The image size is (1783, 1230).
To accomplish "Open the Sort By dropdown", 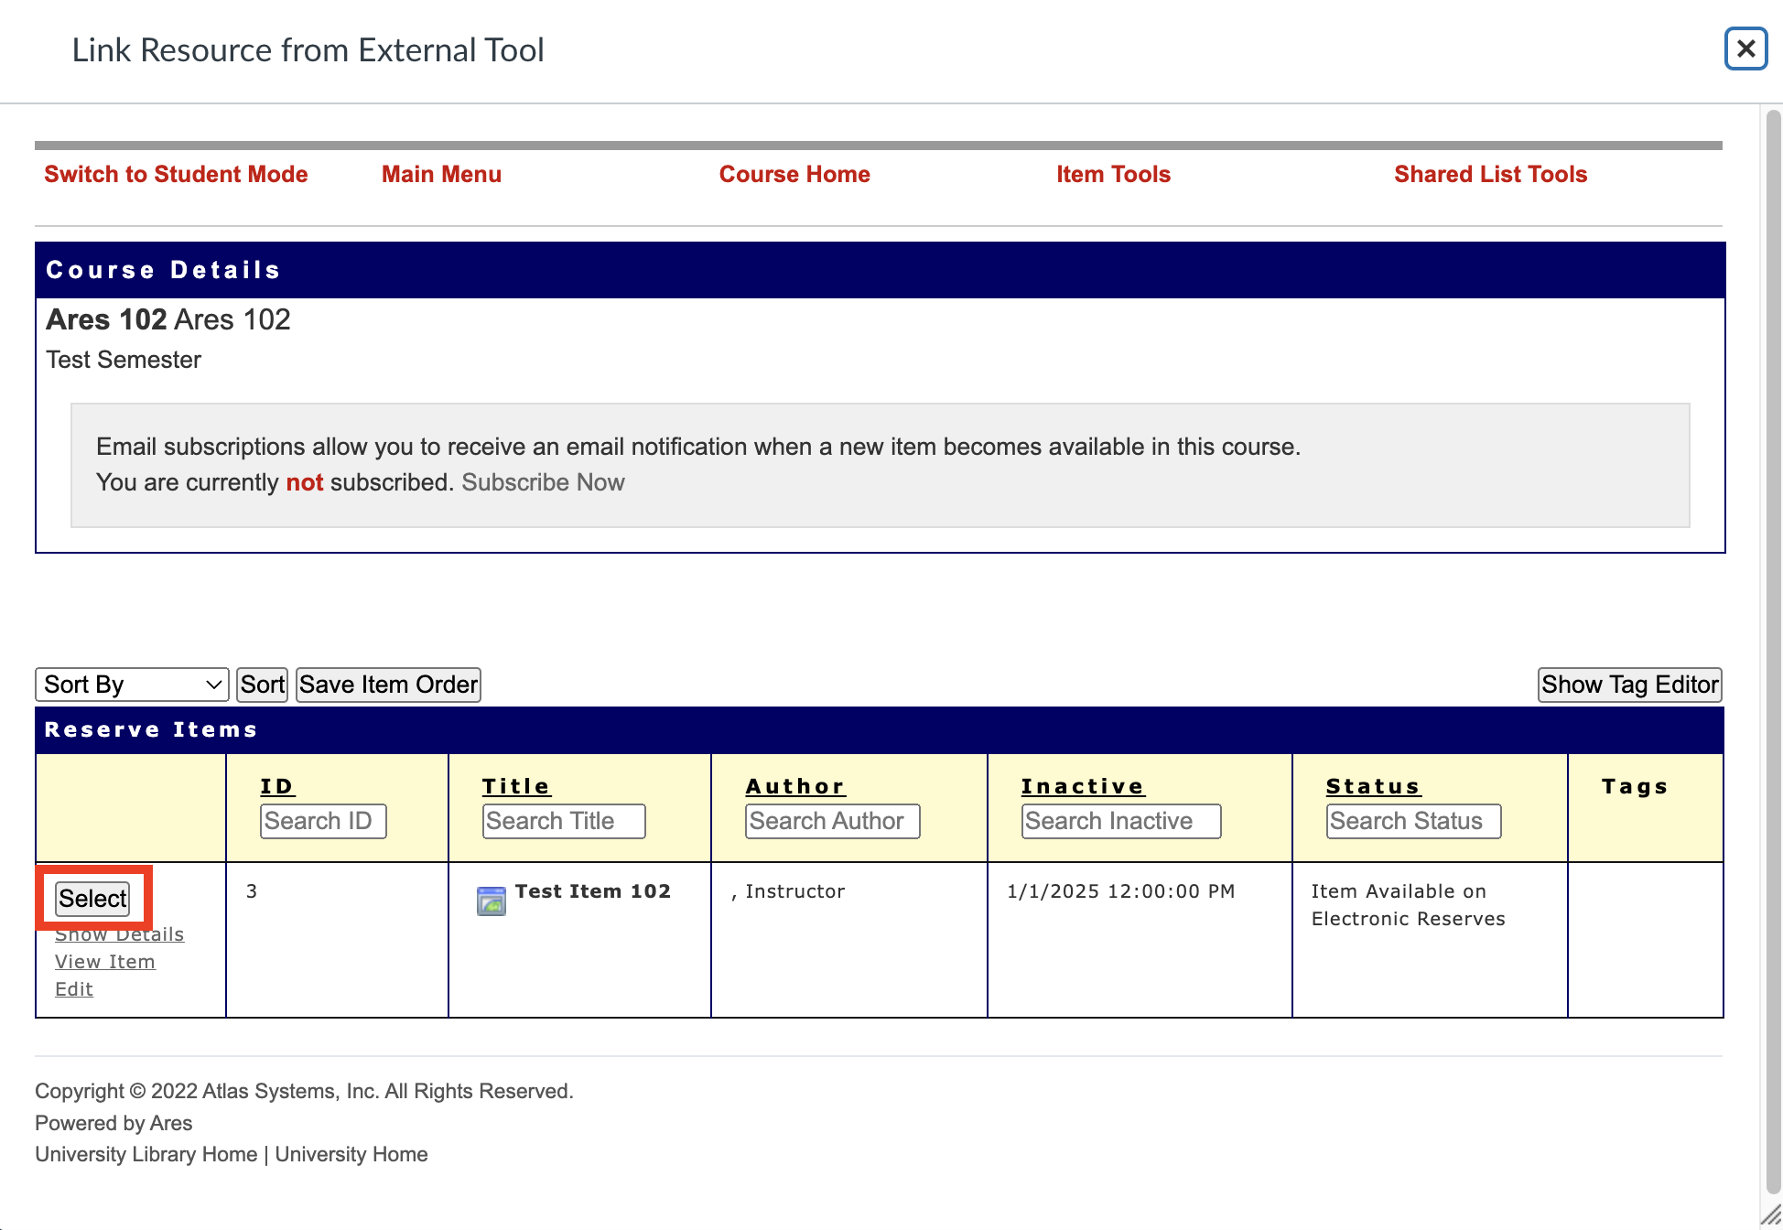I will click(132, 685).
